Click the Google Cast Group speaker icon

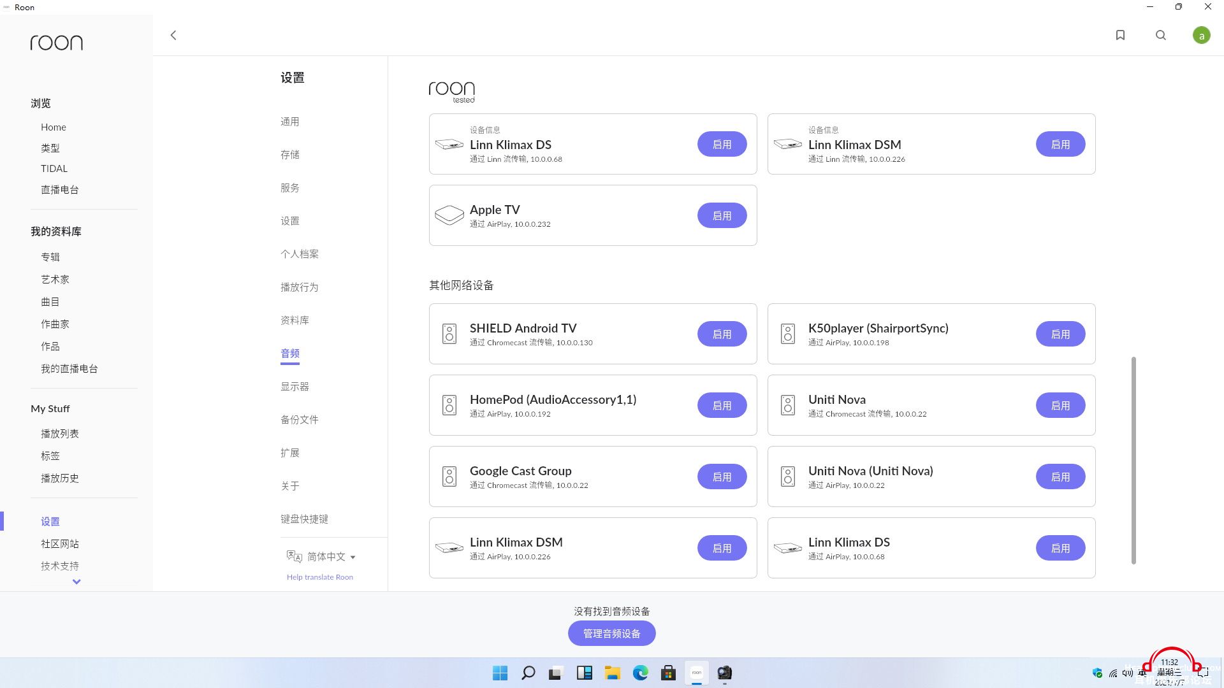click(449, 477)
